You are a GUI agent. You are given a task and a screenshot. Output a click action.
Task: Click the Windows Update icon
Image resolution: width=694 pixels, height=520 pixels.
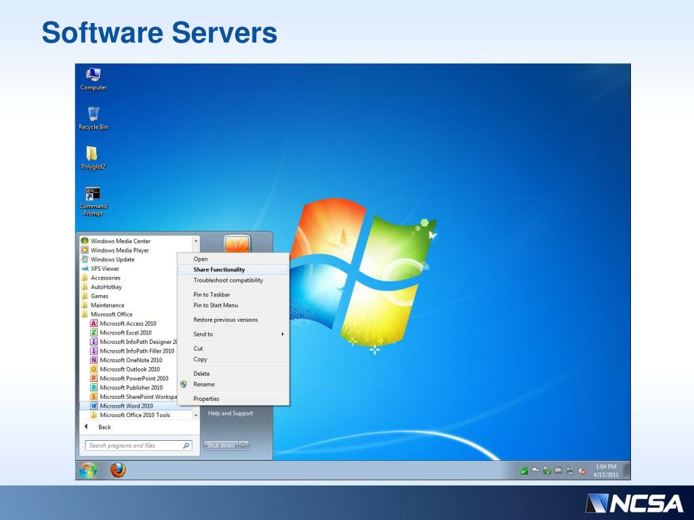coord(85,259)
